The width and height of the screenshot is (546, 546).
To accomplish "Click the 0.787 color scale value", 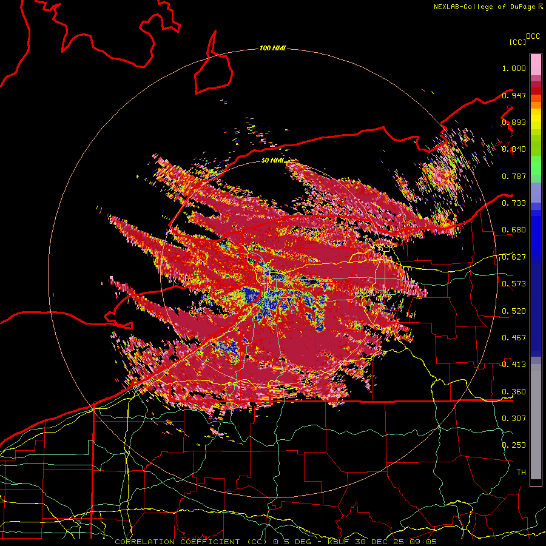I will click(x=514, y=176).
